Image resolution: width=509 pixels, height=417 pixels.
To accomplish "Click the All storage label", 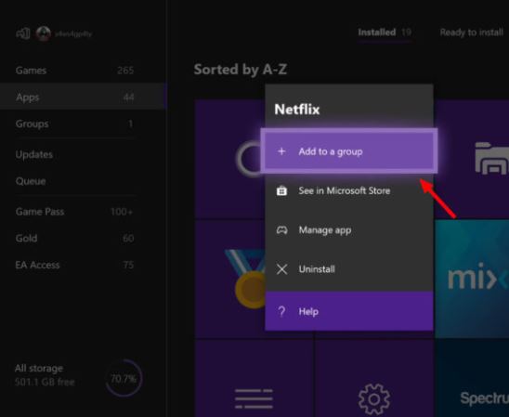I will click(x=39, y=369).
